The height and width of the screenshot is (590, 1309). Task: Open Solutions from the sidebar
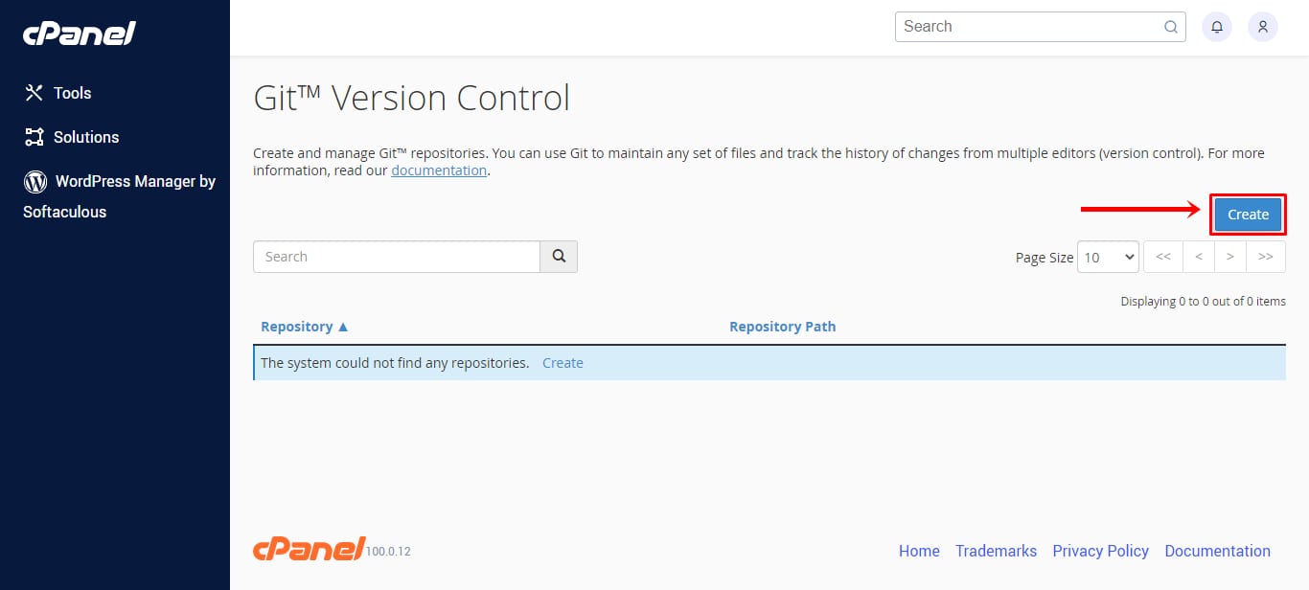click(85, 137)
